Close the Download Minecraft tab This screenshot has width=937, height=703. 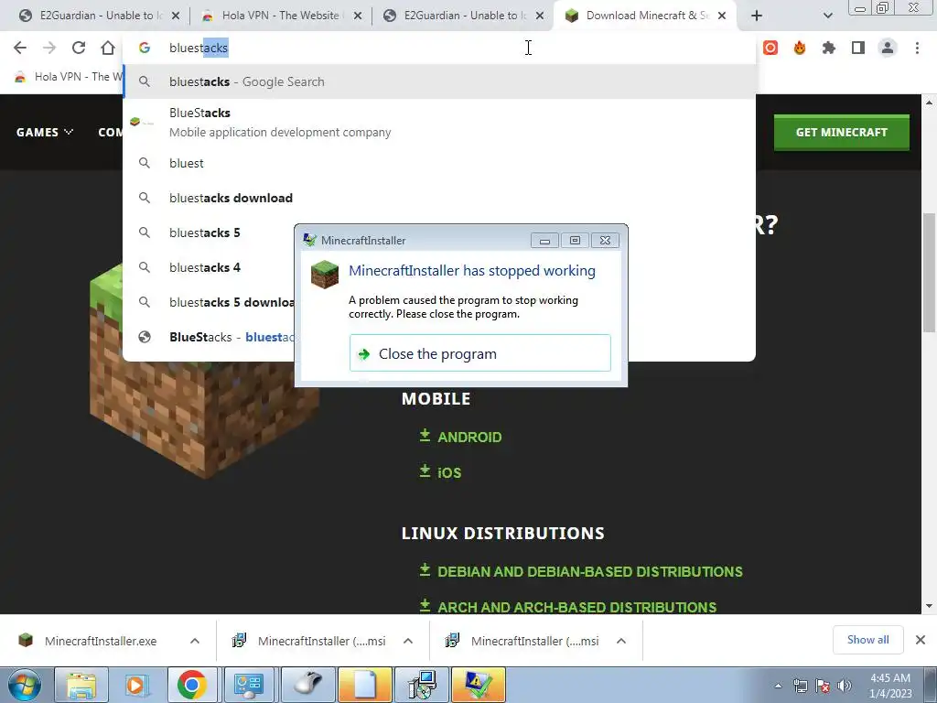click(722, 16)
